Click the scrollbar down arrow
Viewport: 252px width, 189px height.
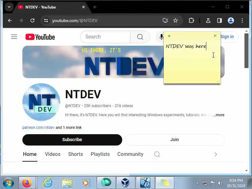point(246,171)
